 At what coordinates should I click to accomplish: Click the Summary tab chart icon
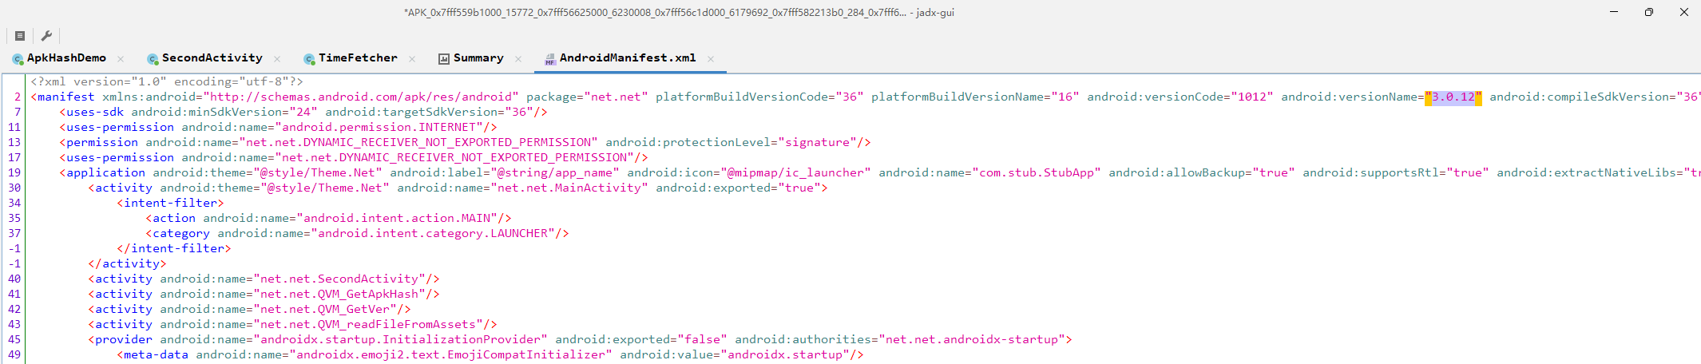point(444,58)
